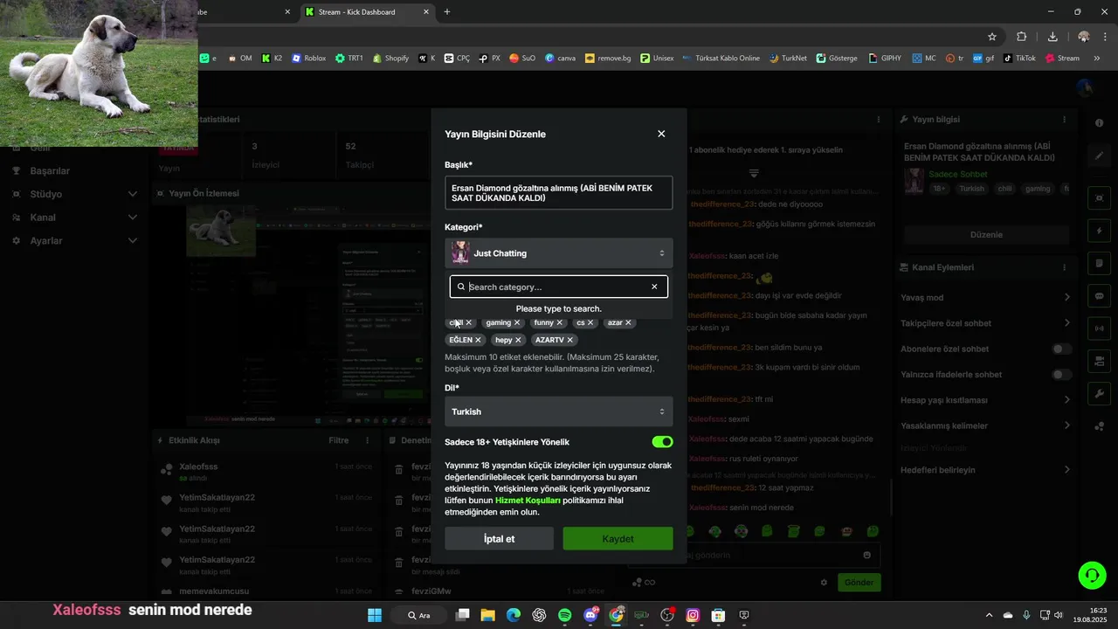Click the taskbar Ara search box
The height and width of the screenshot is (629, 1118).
pyautogui.click(x=418, y=615)
